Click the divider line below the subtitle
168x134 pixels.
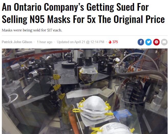[x=85, y=36]
